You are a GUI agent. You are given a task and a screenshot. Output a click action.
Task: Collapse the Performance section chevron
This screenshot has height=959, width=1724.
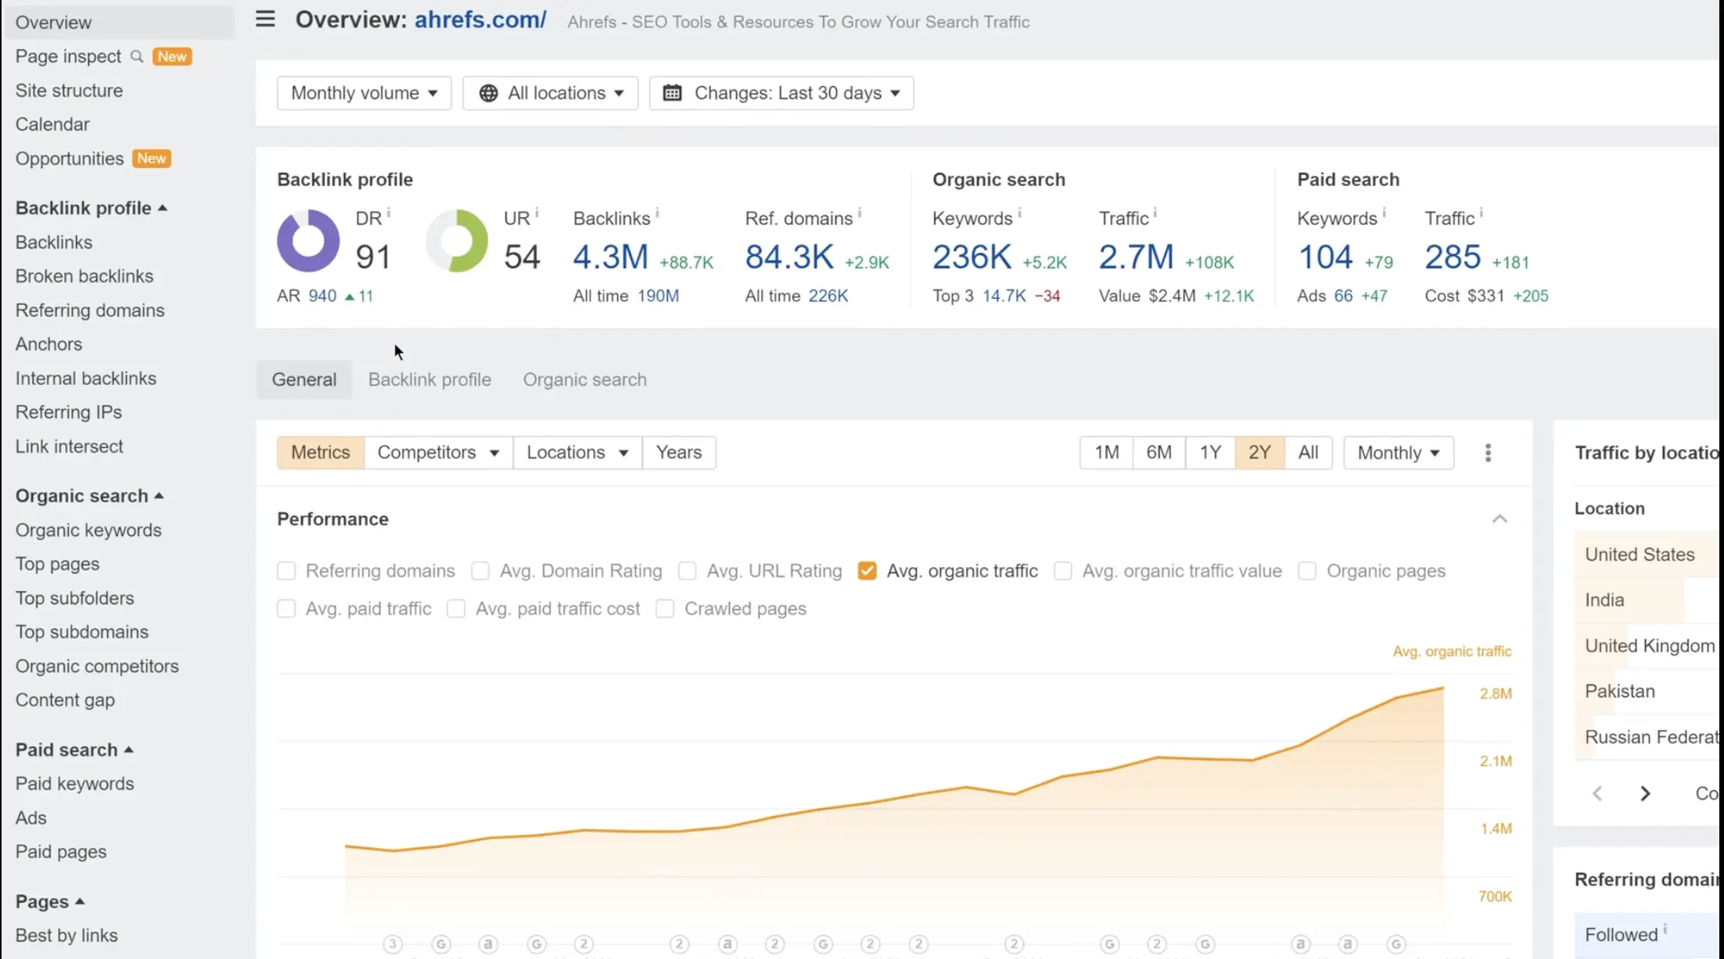click(1500, 519)
